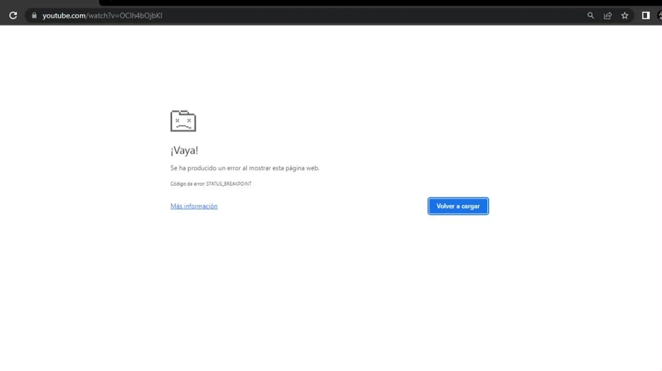Reload the page with the refresh icon
662x371 pixels.
pos(13,15)
